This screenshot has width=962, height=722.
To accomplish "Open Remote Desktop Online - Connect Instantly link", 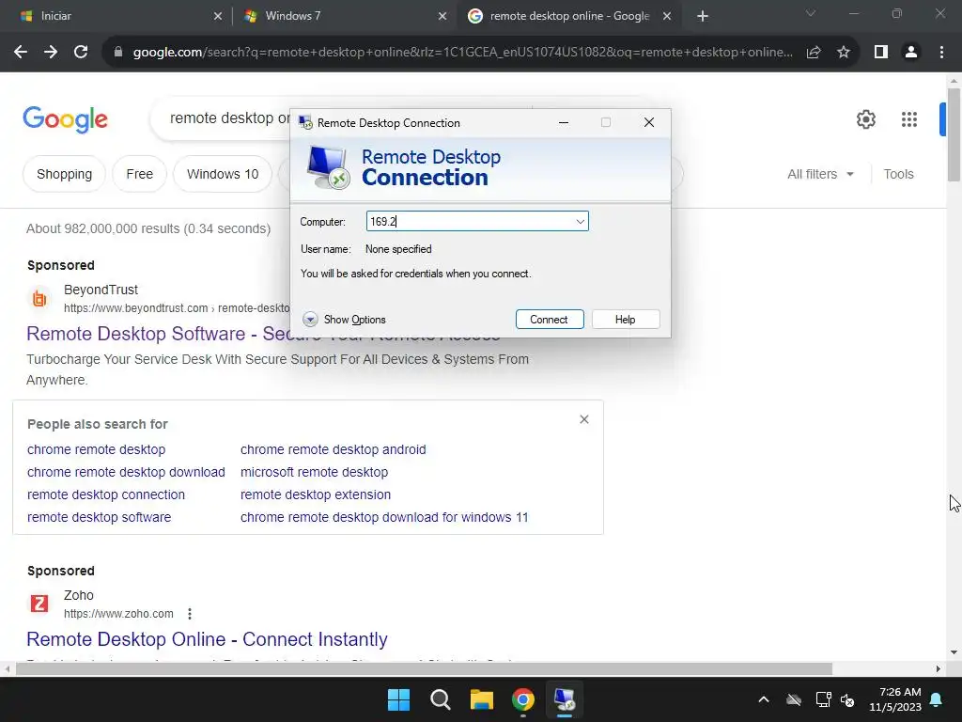I will point(207,639).
